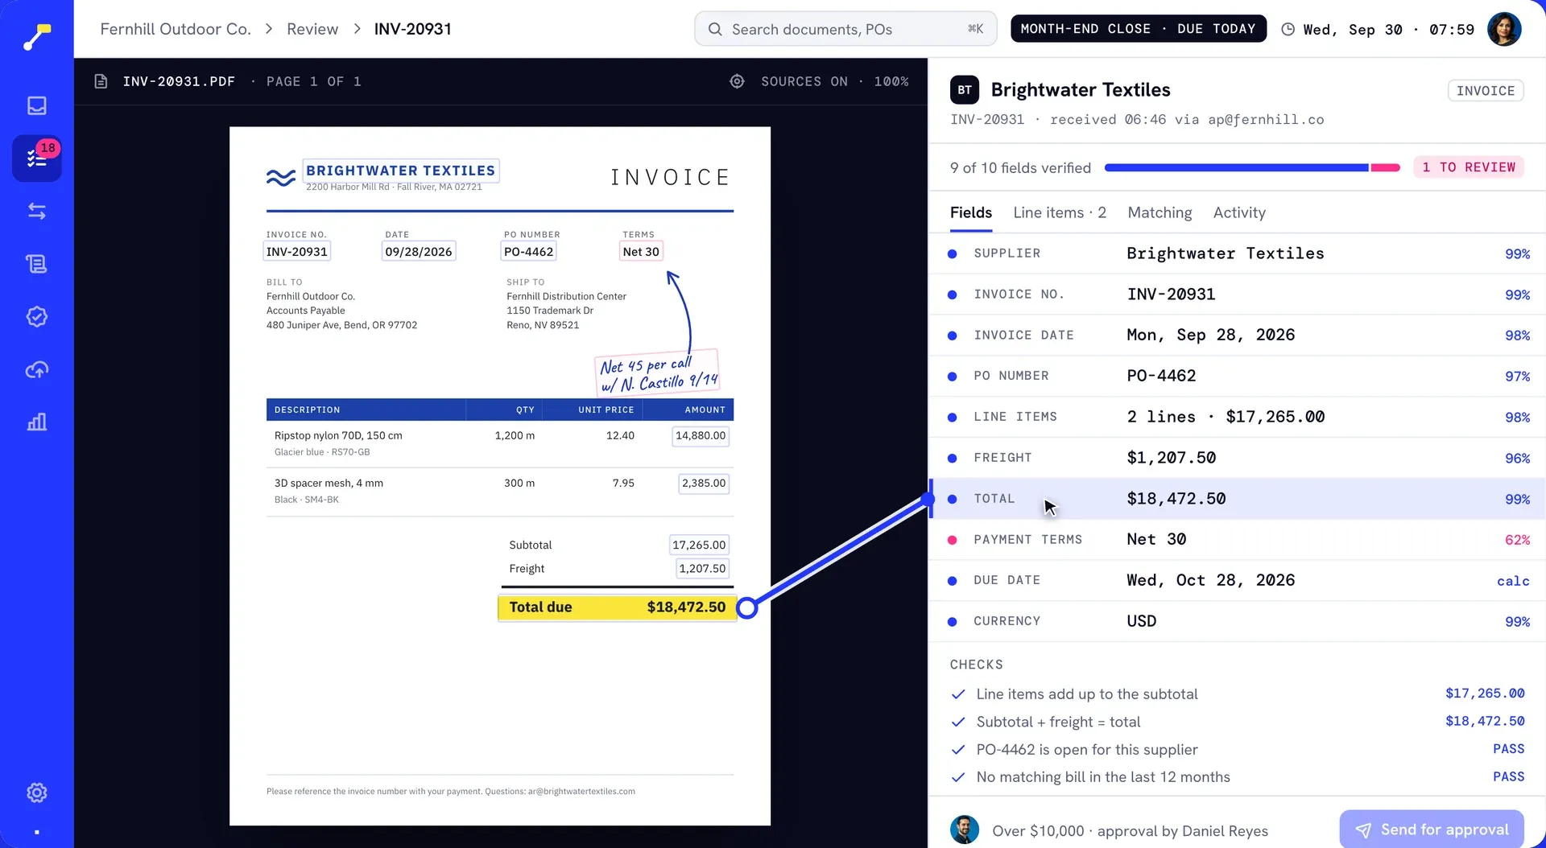Viewport: 1546px width, 848px height.
Task: Open settings gear icon in sidebar
Action: coord(37,792)
